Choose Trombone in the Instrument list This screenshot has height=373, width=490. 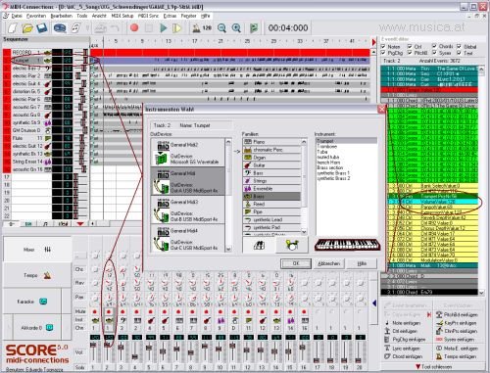327,147
